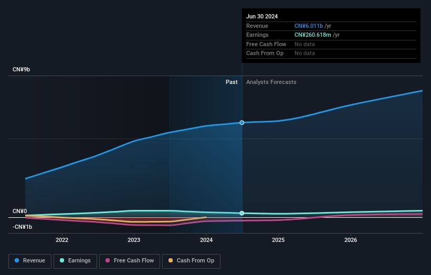431x275 pixels.
Task: Click the CN¥260.618m earnings value
Action: point(312,35)
